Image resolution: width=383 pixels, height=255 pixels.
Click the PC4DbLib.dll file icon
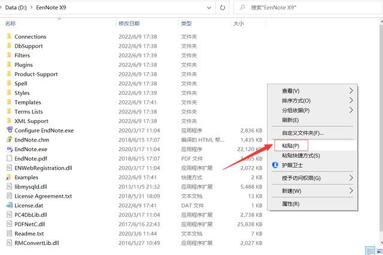pyautogui.click(x=10, y=215)
